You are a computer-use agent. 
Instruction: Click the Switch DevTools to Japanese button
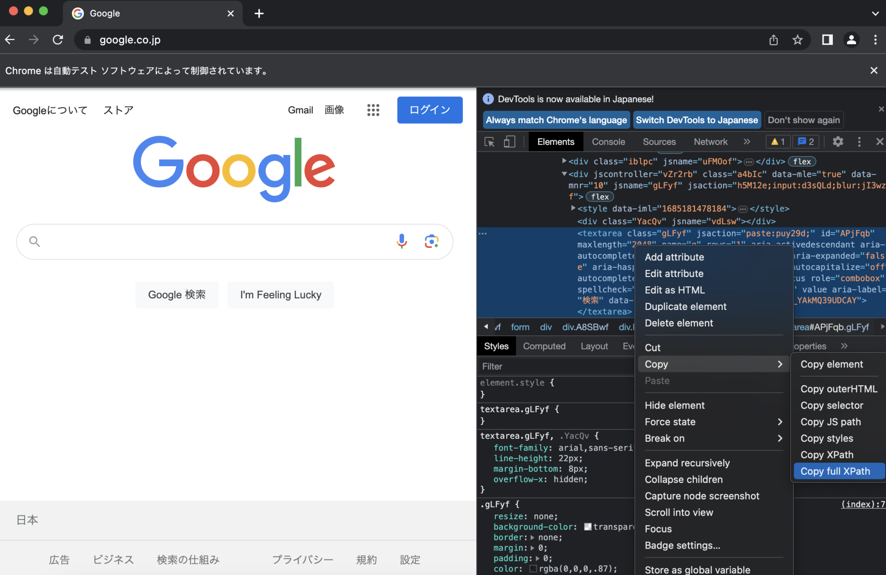tap(697, 120)
